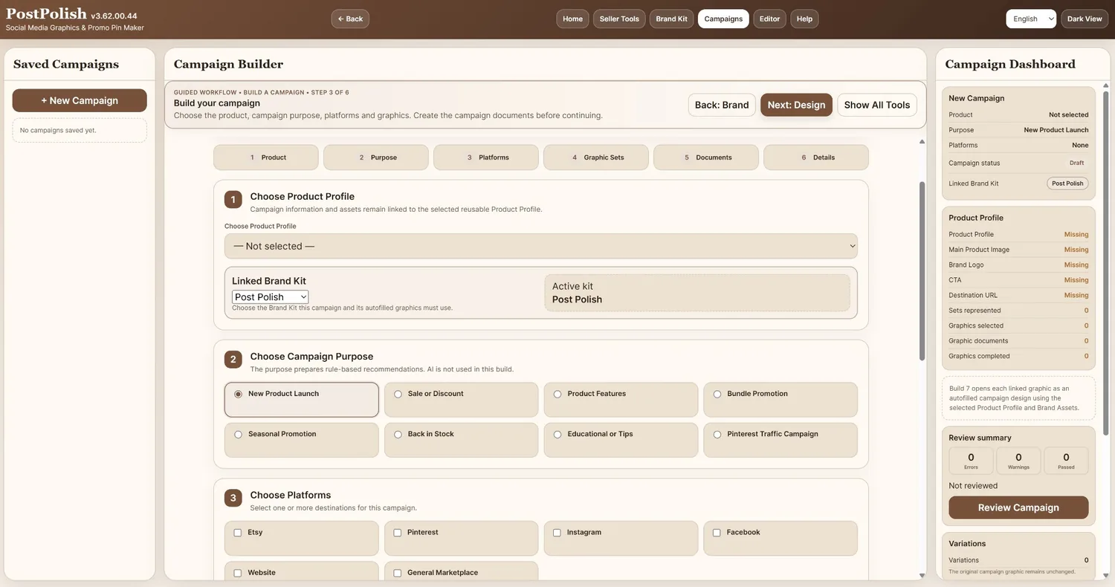Click the section 2 number badge
The height and width of the screenshot is (587, 1115).
click(x=233, y=360)
